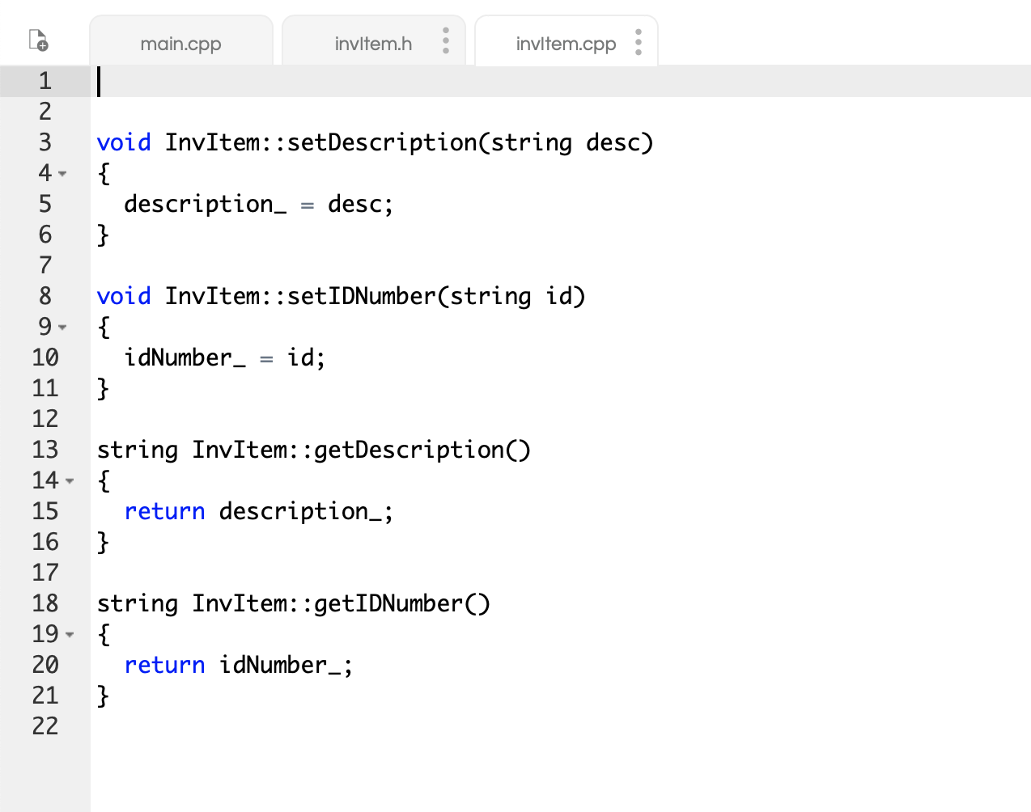Open the invItem.cpp tab options menu

639,42
